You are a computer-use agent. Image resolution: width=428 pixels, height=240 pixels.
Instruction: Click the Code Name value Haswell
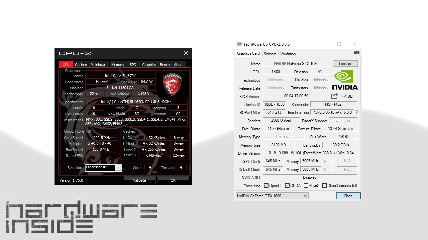[x=102, y=82]
